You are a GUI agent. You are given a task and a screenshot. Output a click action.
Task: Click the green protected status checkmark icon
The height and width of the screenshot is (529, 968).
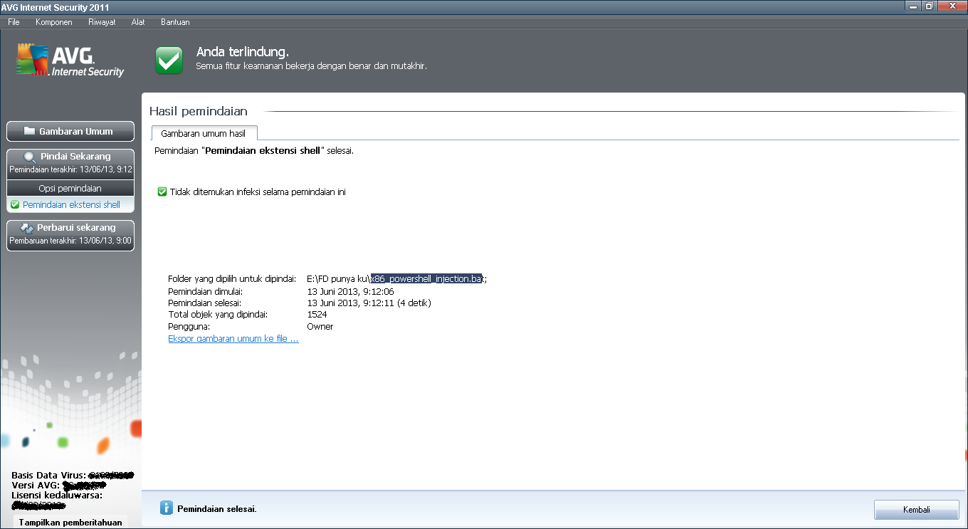click(x=169, y=61)
